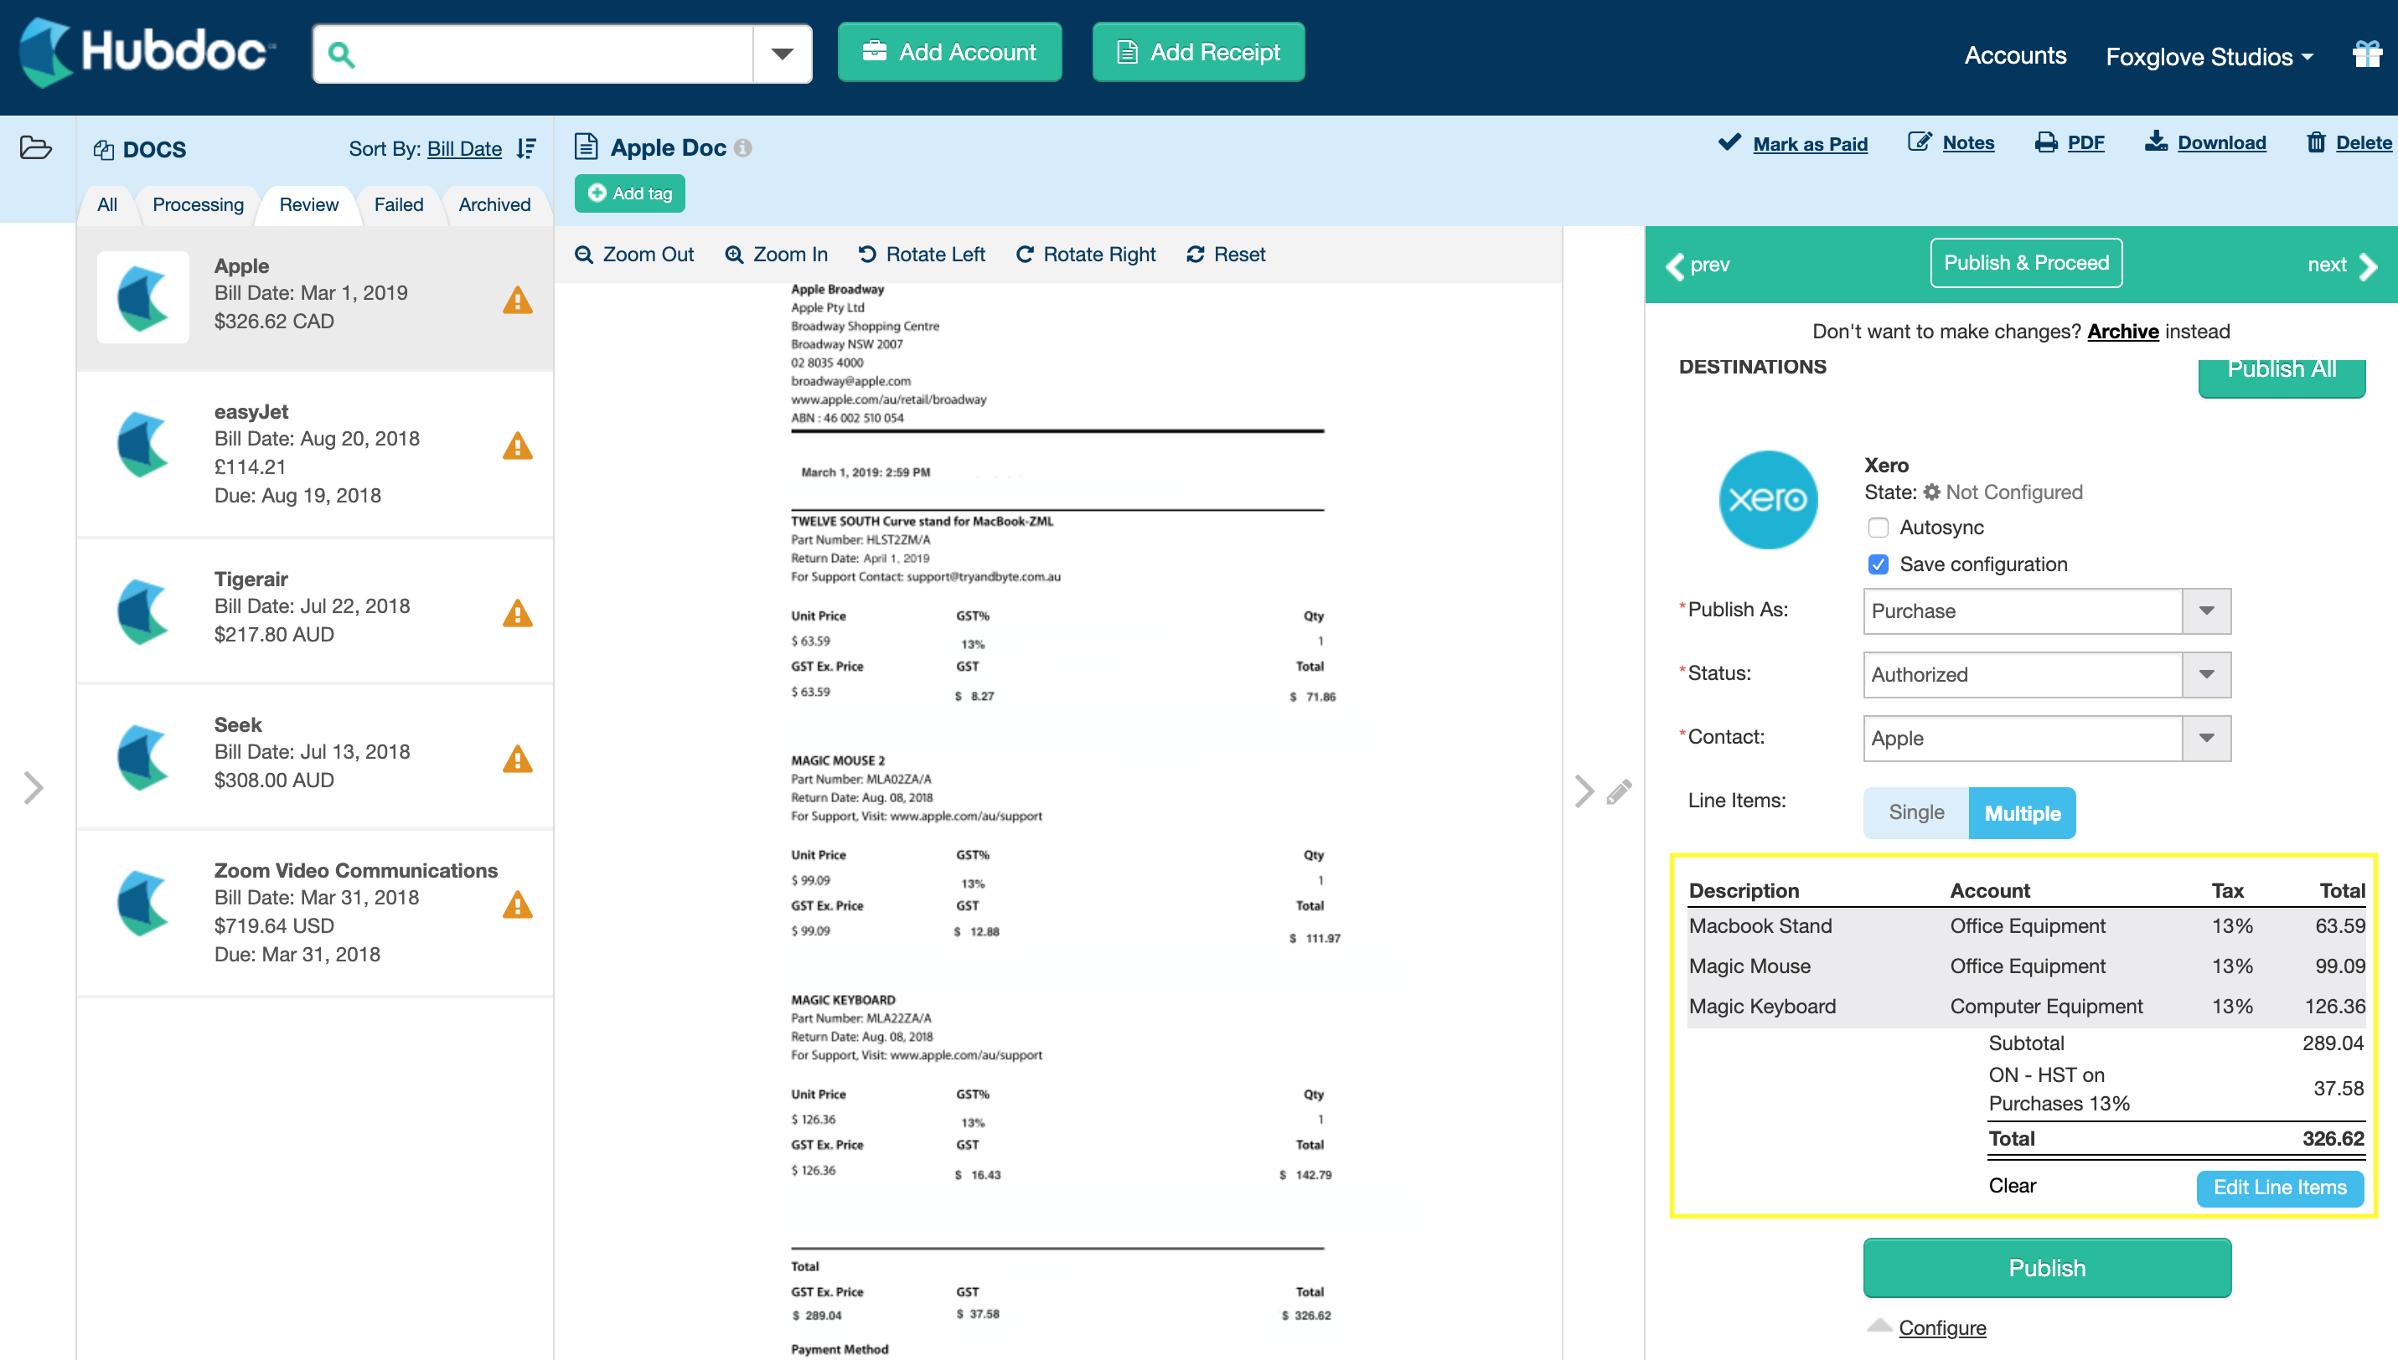Open the gift box icon

2367,54
